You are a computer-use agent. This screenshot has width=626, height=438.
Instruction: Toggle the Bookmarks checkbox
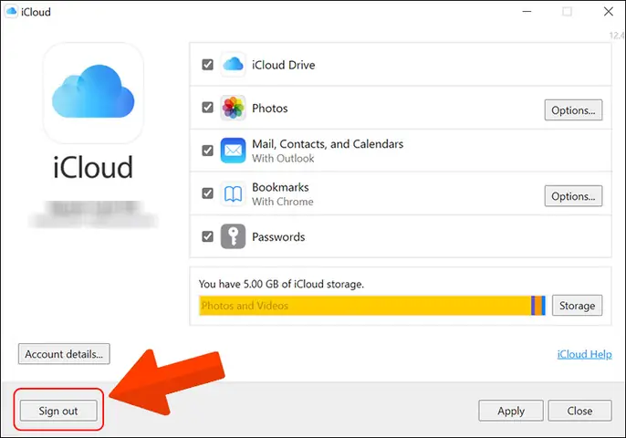pos(208,193)
